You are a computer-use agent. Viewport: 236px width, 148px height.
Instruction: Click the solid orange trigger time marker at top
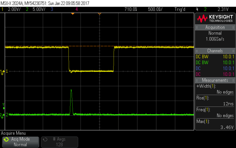tap(72, 14)
